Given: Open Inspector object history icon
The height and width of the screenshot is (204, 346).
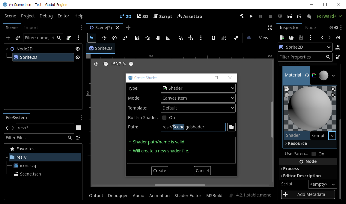Looking at the screenshot, I should (x=338, y=37).
